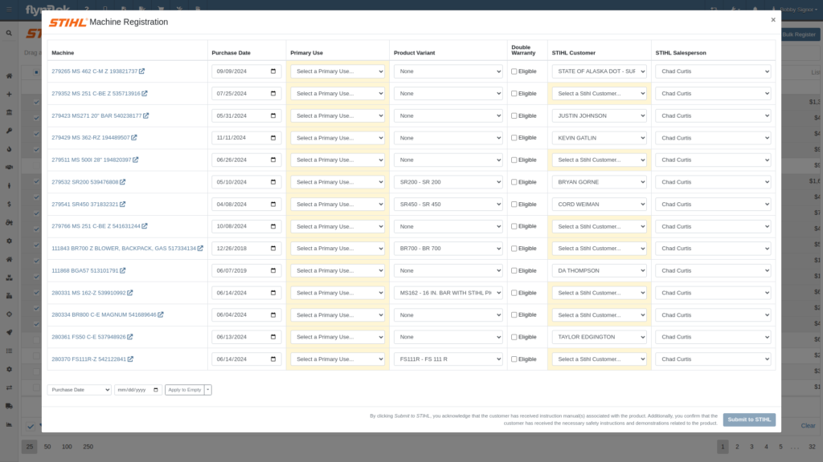The height and width of the screenshot is (462, 823).
Task: Click Submit to STIHL button
Action: tap(749, 419)
